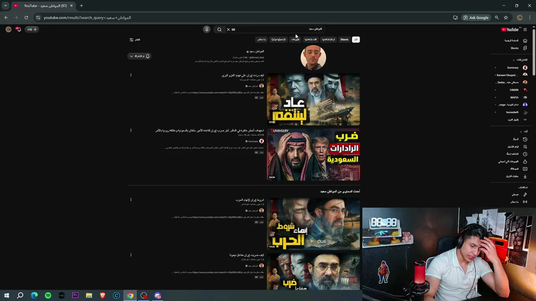The width and height of the screenshot is (536, 301).
Task: Open the on-screen keyboard icon in search
Action: point(234,30)
